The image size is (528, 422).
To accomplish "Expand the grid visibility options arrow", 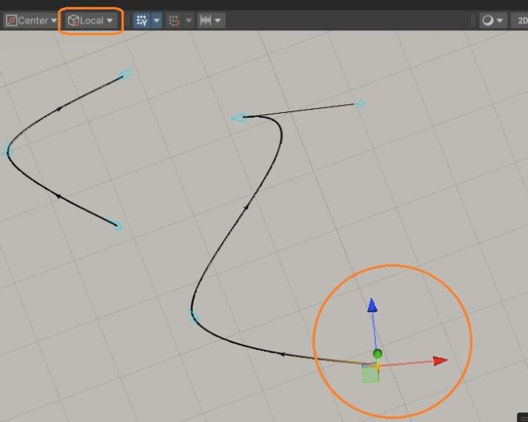I will (x=157, y=21).
